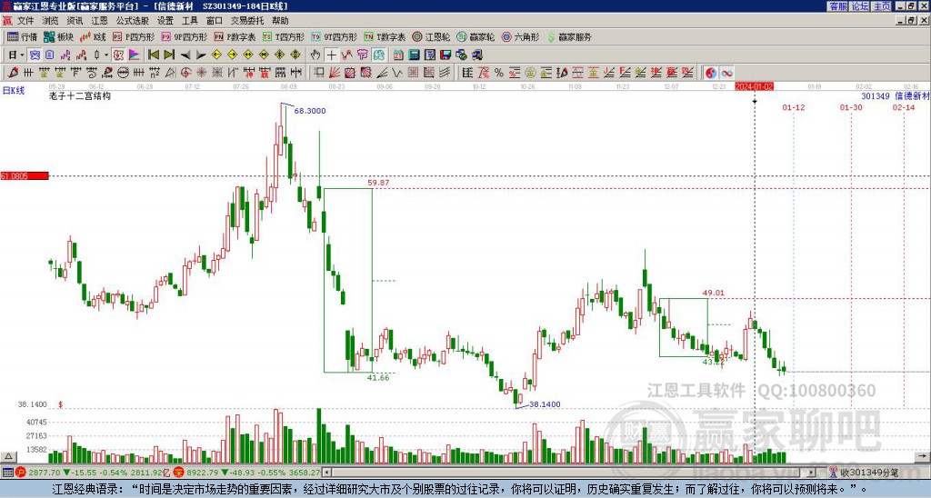Viewport: 931px width, 498px height.
Task: Open the 9P四方形 tool
Action: (x=184, y=36)
